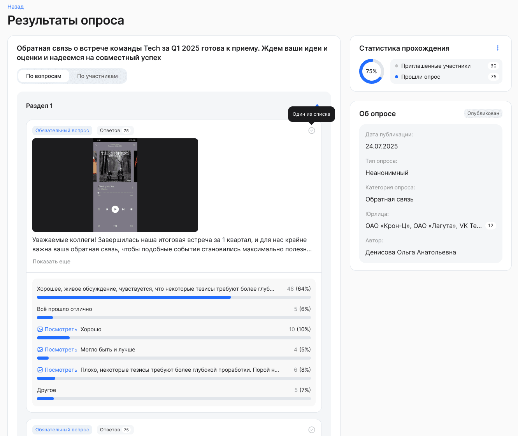This screenshot has width=518, height=436.
Task: Collapse Раздел 1 using the blue chevron
Action: coord(317,106)
